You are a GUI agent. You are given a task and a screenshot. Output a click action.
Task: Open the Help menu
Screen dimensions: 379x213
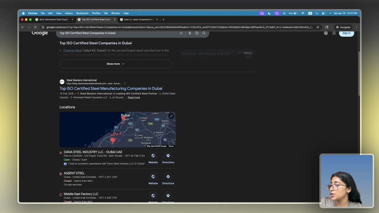[x=126, y=13]
